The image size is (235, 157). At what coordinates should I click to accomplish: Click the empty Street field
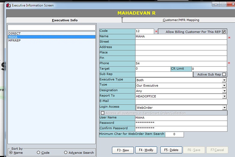(181, 42)
